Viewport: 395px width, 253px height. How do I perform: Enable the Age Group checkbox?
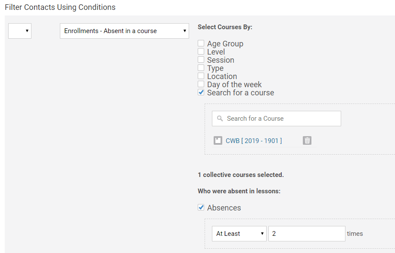click(201, 43)
